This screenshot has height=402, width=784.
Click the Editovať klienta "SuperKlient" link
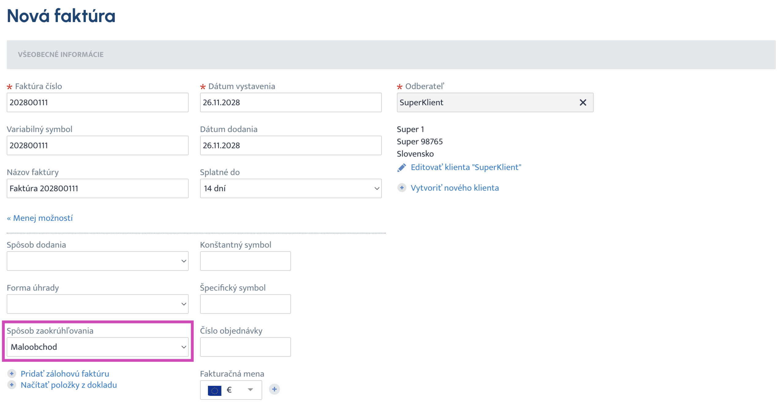click(466, 167)
